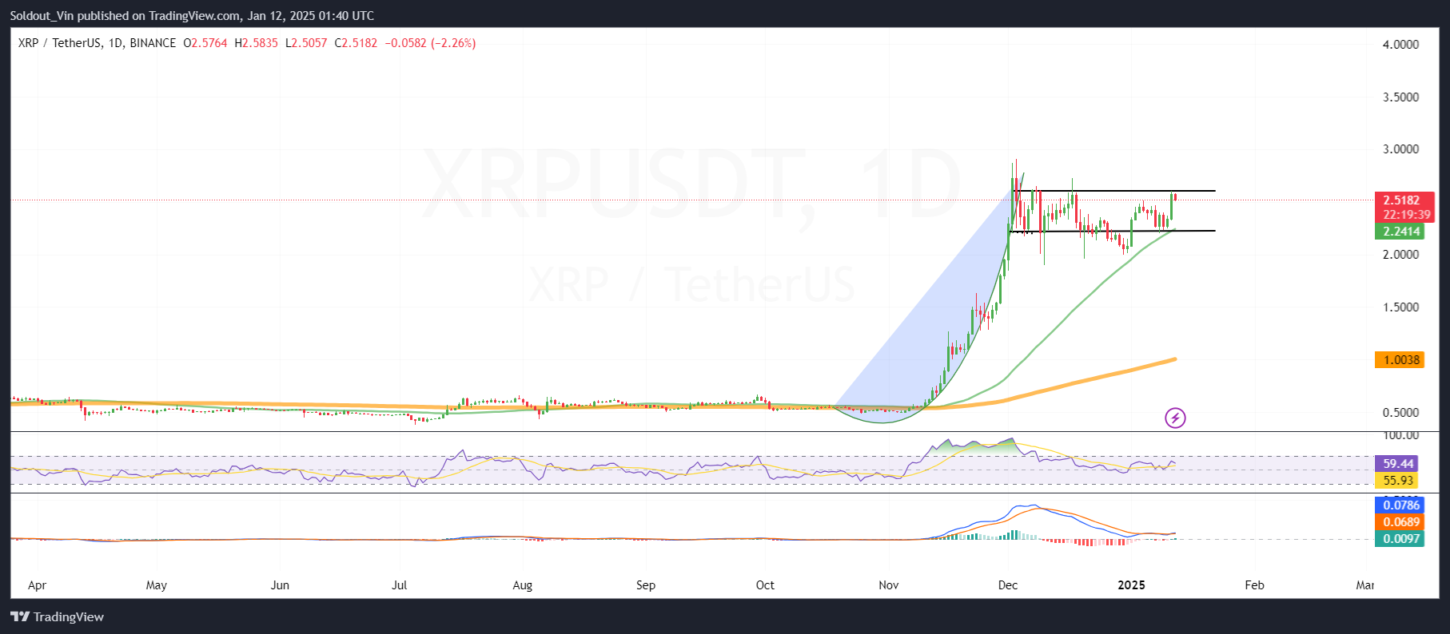Click the BINANCE exchange label

[153, 43]
